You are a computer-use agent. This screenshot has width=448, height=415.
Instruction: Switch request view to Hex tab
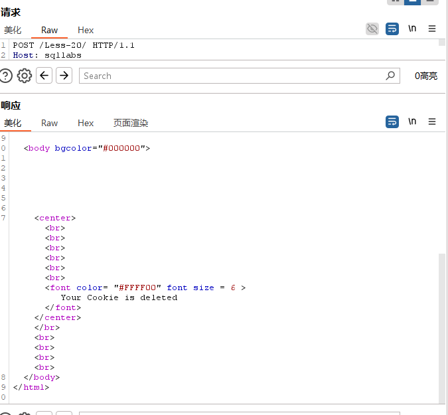tap(86, 30)
